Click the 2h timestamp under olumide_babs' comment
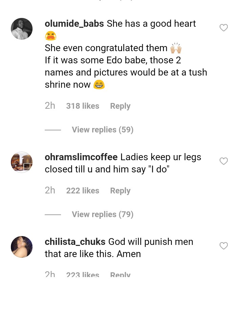The height and width of the screenshot is (315, 244). (x=50, y=106)
